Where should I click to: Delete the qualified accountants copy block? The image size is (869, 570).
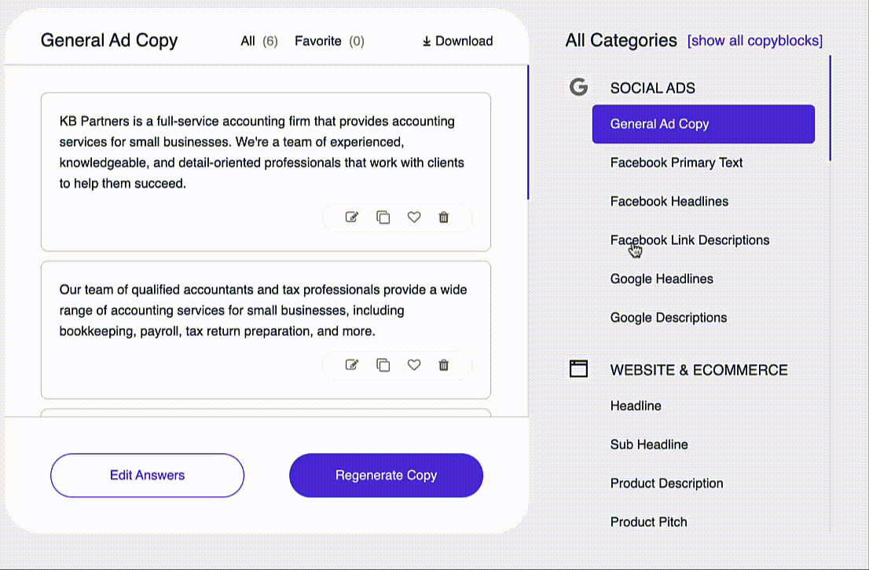[x=443, y=364]
